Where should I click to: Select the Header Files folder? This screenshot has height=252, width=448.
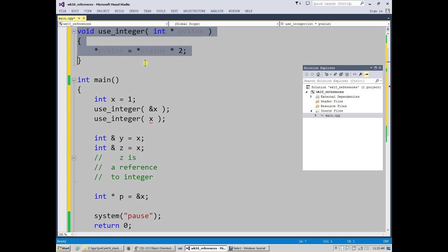331,101
